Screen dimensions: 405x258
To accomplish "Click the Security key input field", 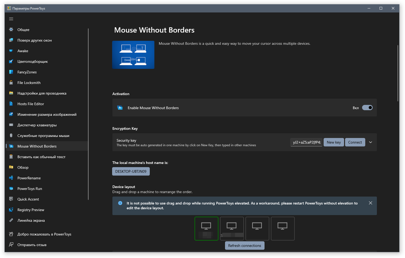I will click(306, 142).
